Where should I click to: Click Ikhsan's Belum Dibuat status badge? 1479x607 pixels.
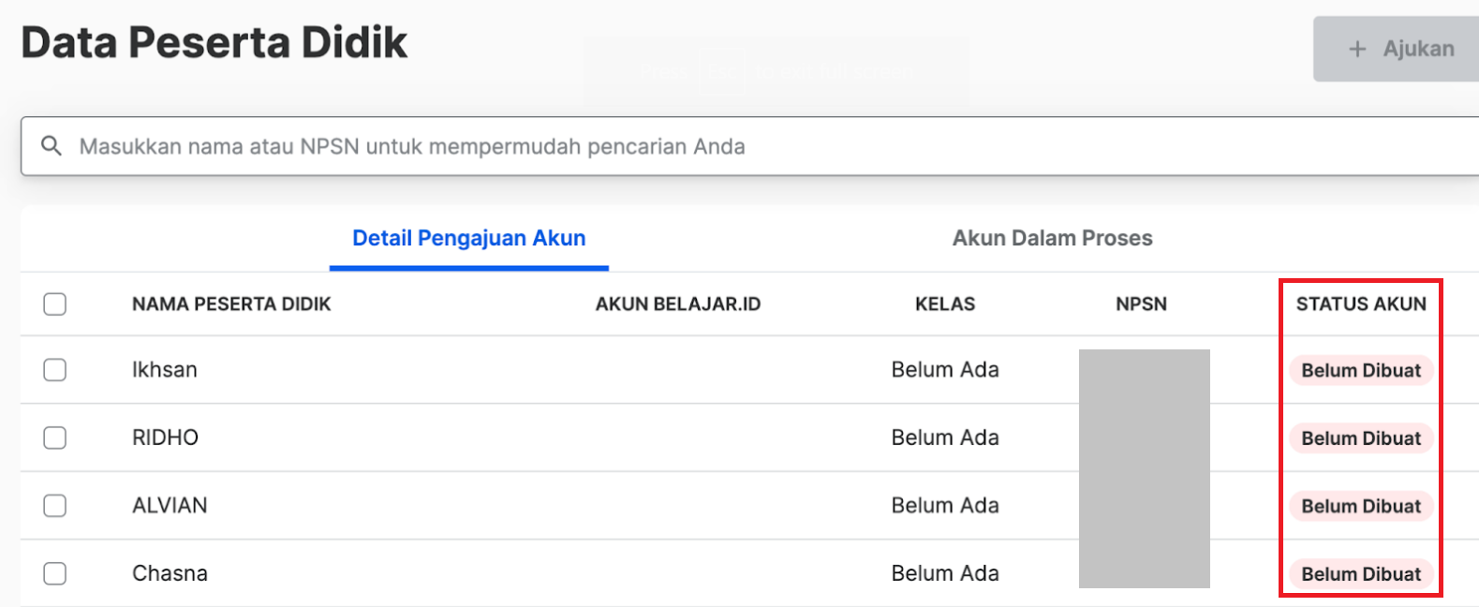pos(1361,370)
